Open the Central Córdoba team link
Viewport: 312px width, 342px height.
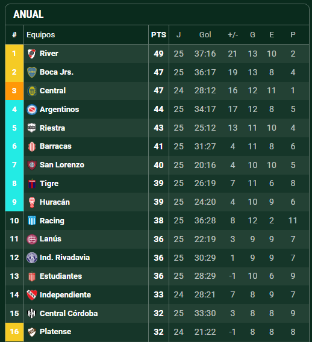69,314
